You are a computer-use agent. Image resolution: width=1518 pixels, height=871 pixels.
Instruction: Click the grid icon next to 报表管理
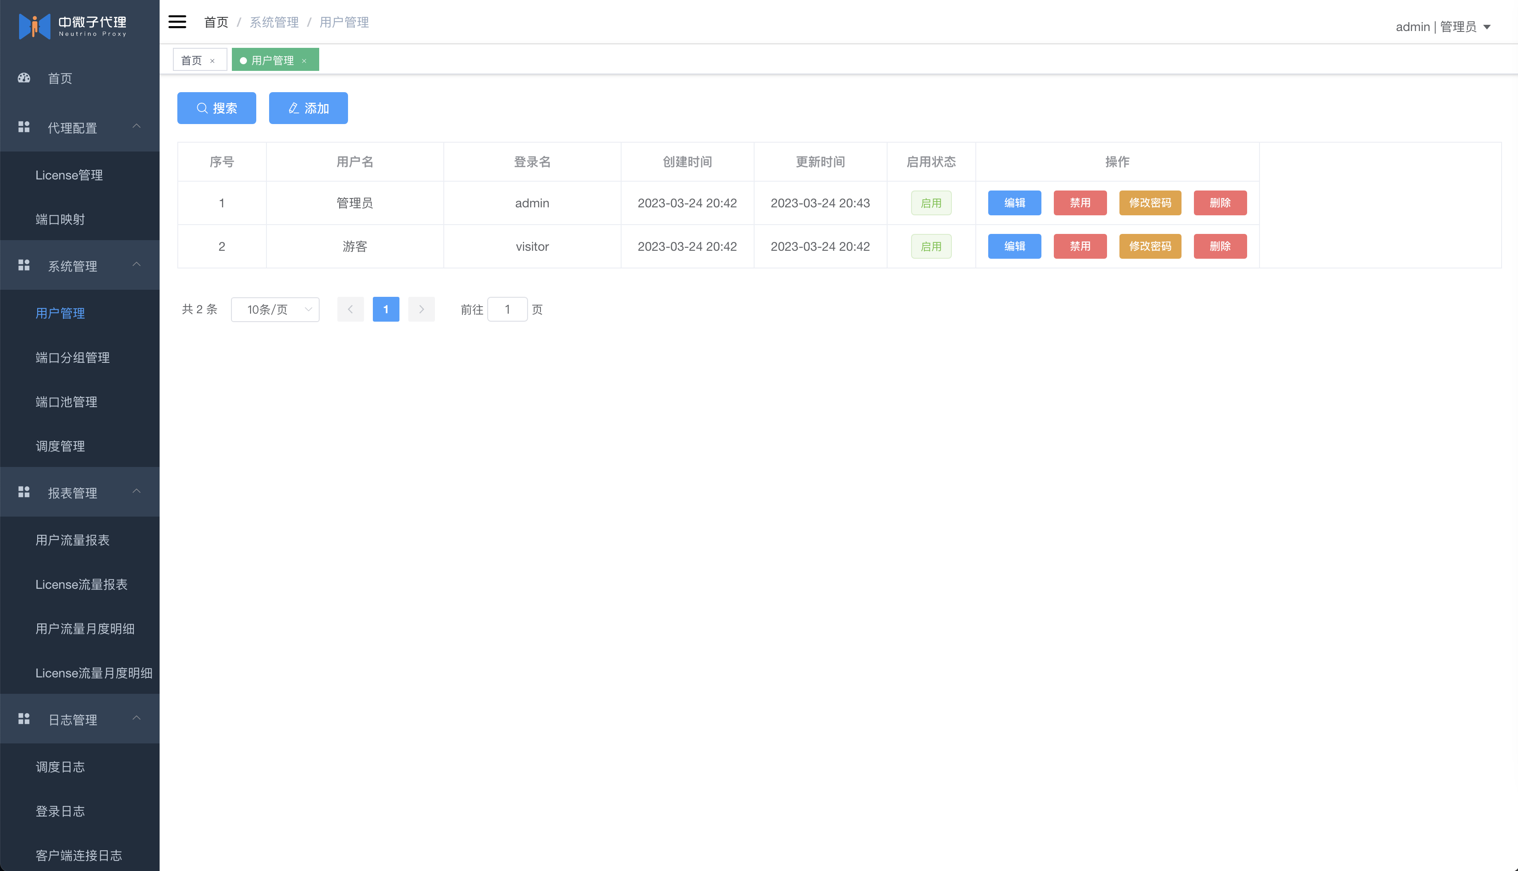pos(24,492)
